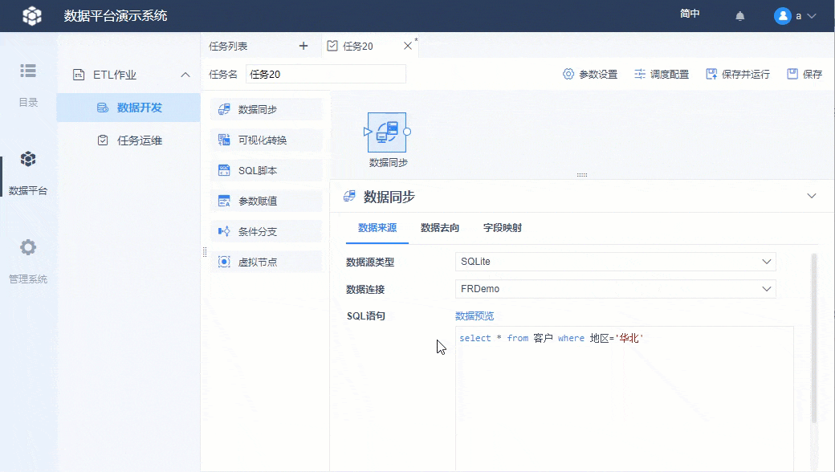Open the 管理系统 sidebar section

(28, 262)
